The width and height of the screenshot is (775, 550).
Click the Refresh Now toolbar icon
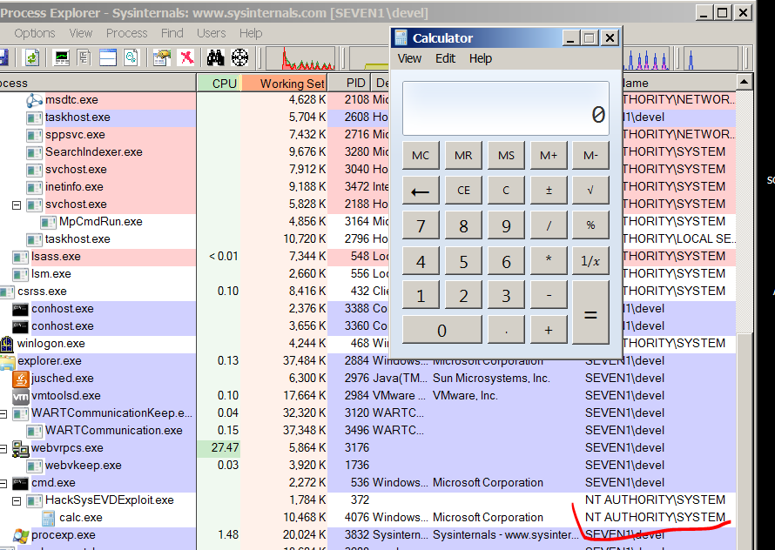click(x=31, y=58)
